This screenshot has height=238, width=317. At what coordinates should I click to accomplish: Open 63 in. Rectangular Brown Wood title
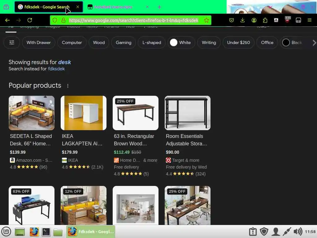[134, 140]
